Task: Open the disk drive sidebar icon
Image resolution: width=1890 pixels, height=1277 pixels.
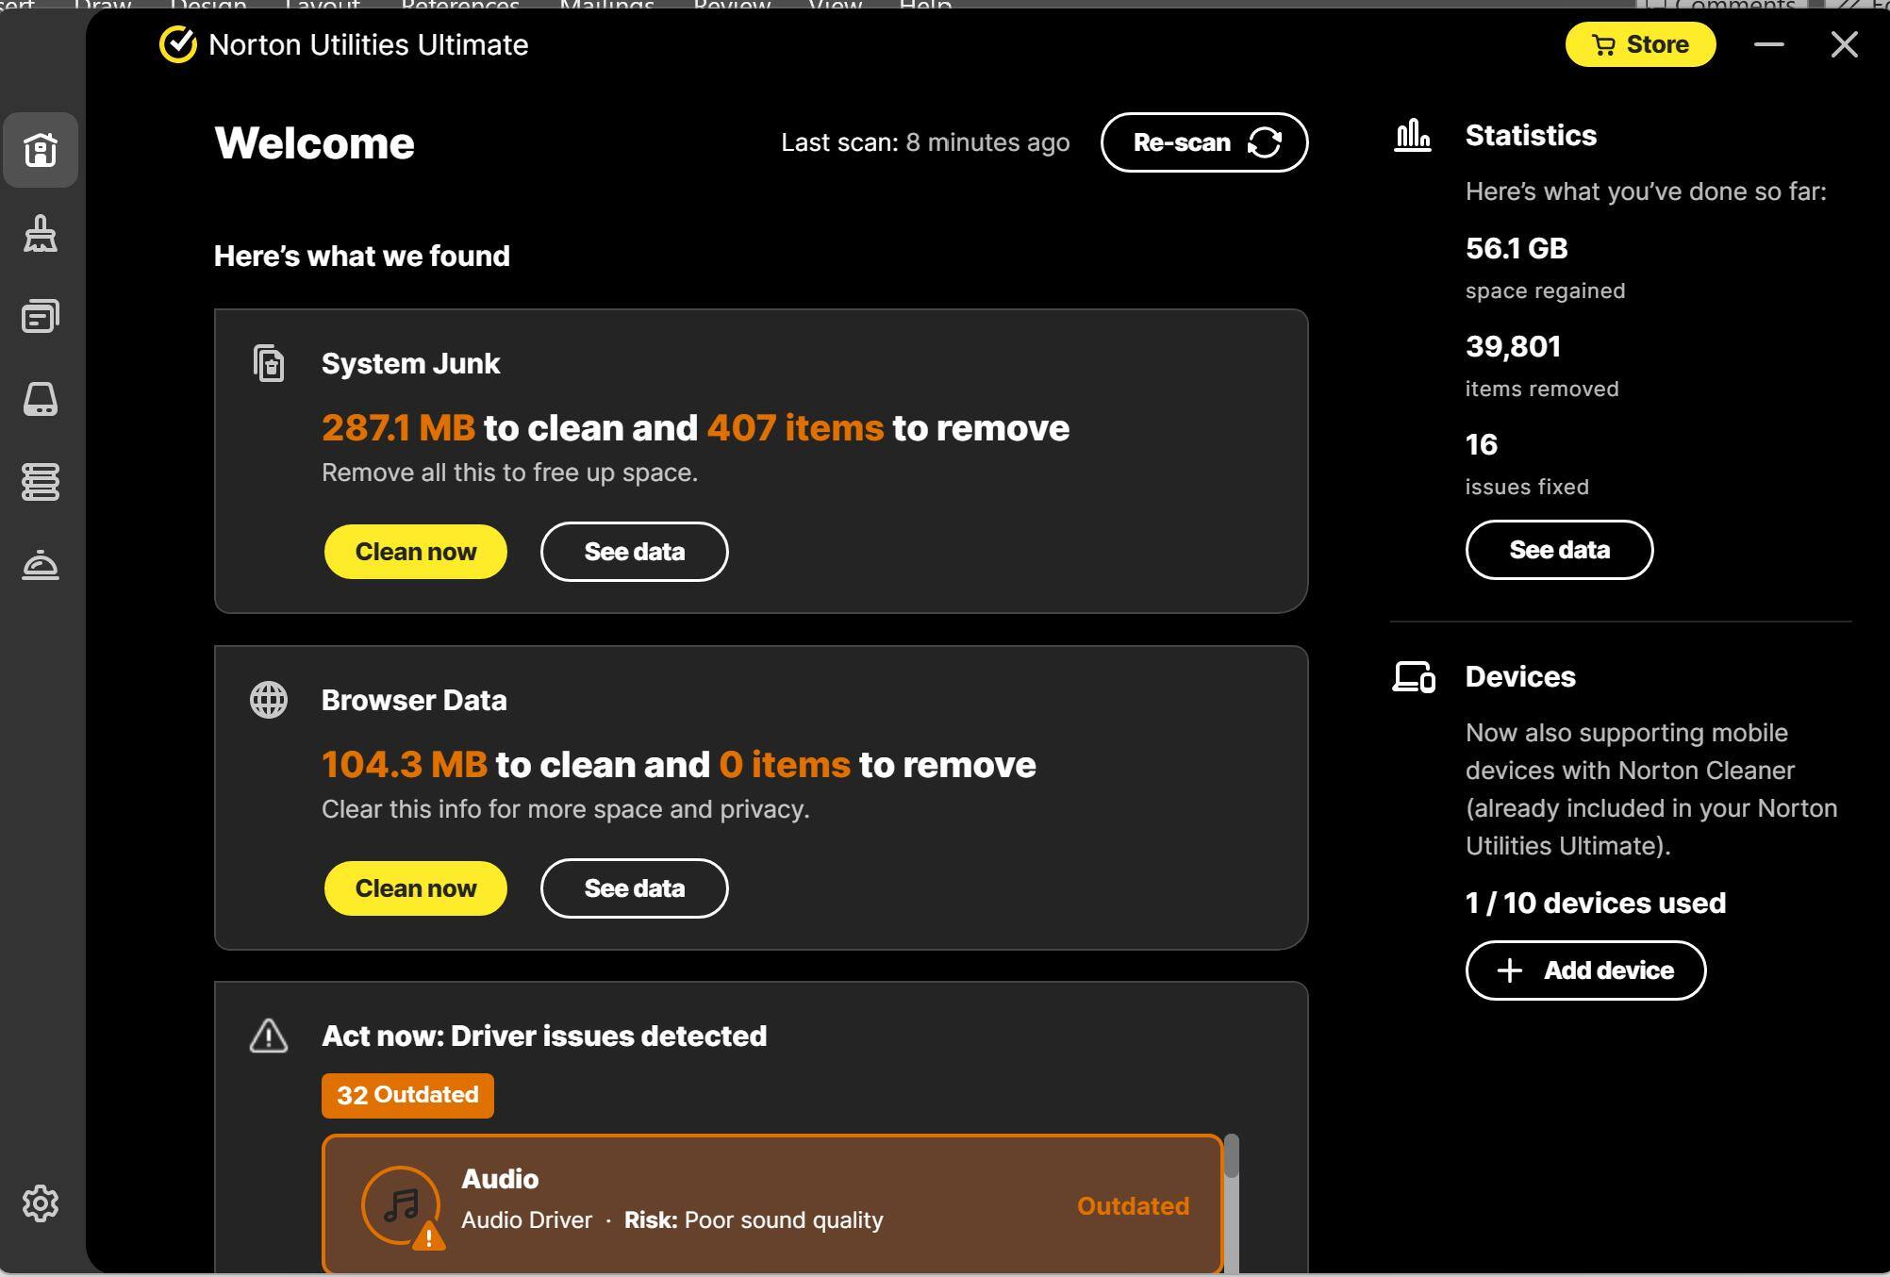Action: (41, 399)
